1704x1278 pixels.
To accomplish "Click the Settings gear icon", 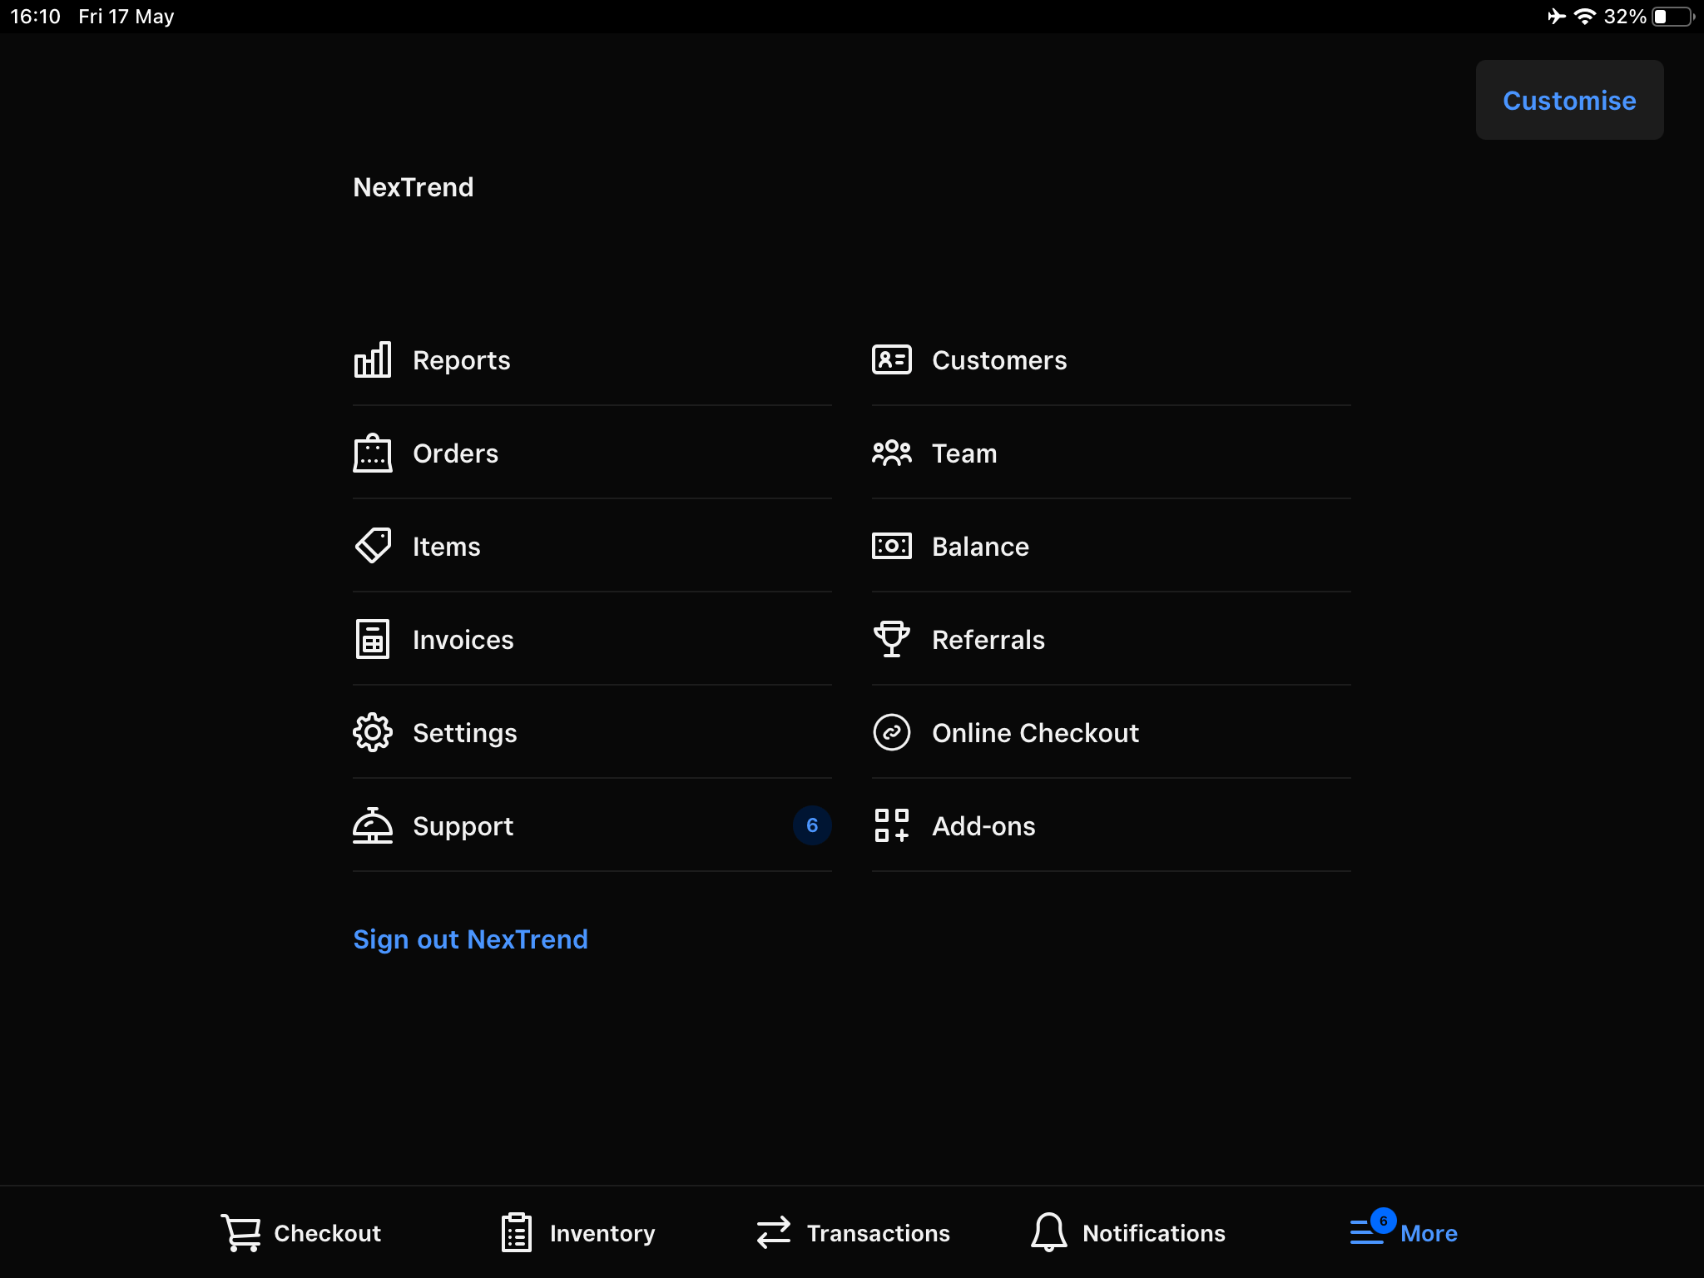I will (x=373, y=732).
